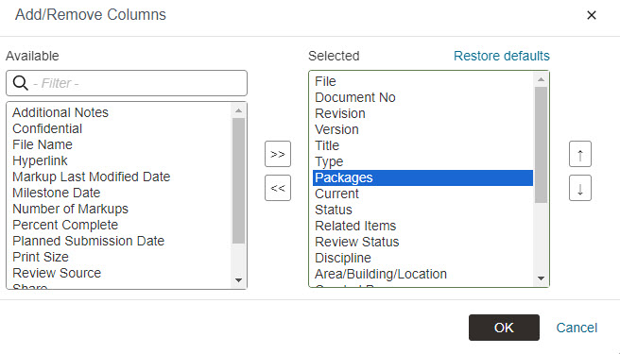The width and height of the screenshot is (620, 354).
Task: Select Additional Notes in Available list
Action: coord(60,112)
